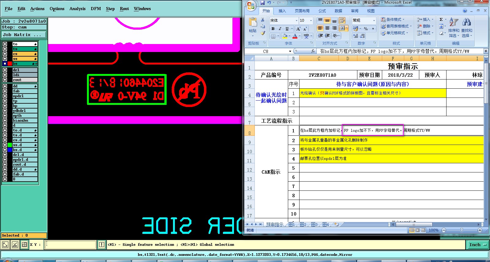The width and height of the screenshot is (490, 262).
Task: Click the Increase Font Size icon
Action: coord(298,29)
